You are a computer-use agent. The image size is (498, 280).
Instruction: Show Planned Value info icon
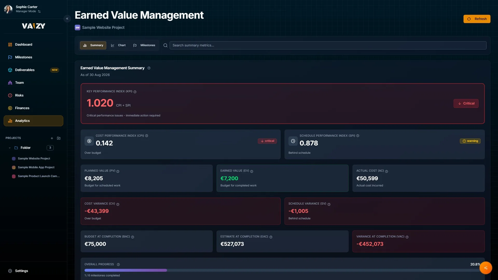pos(118,171)
